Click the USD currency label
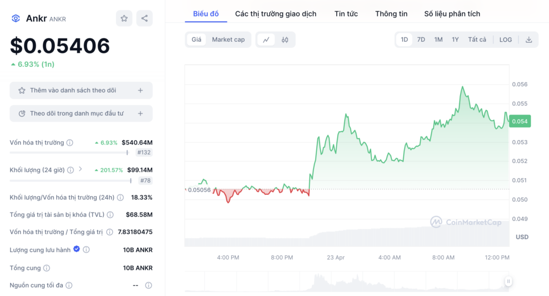 click(522, 237)
